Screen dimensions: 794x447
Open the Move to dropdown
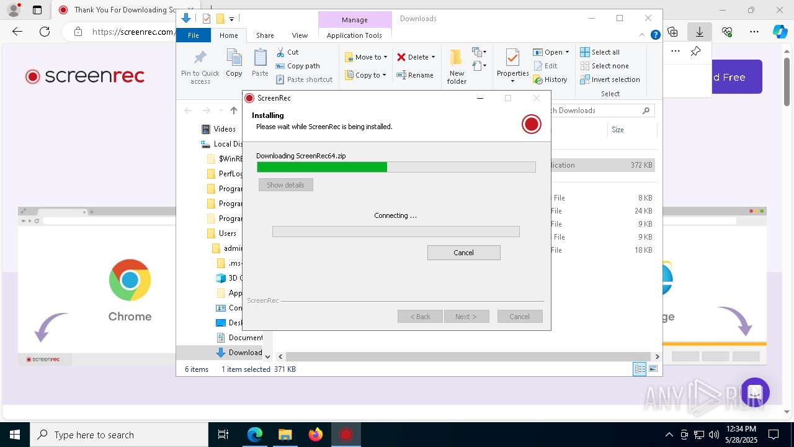click(x=366, y=57)
